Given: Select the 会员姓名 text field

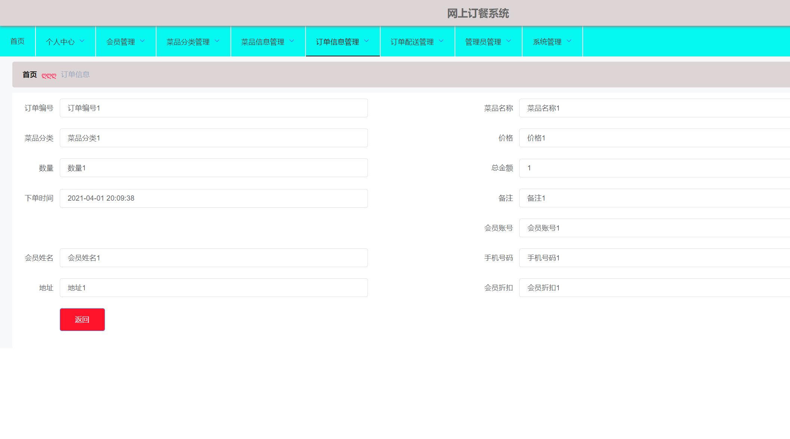Looking at the screenshot, I should click(214, 258).
